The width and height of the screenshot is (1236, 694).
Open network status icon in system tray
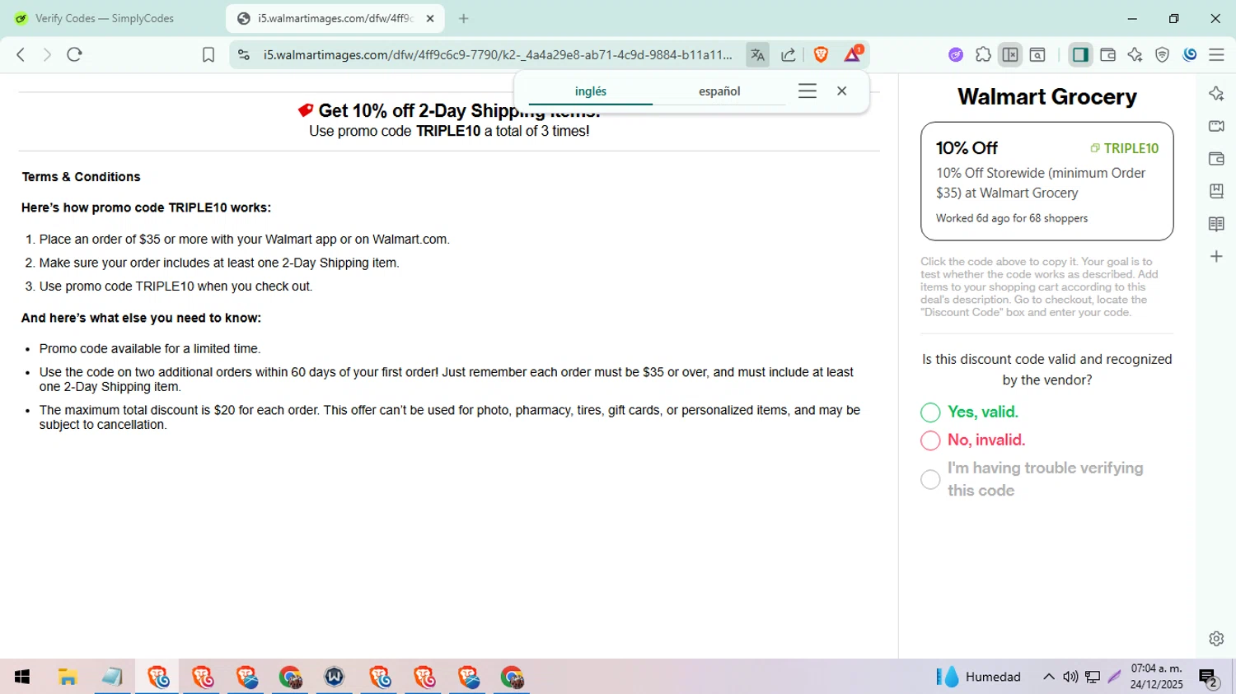pyautogui.click(x=1093, y=677)
